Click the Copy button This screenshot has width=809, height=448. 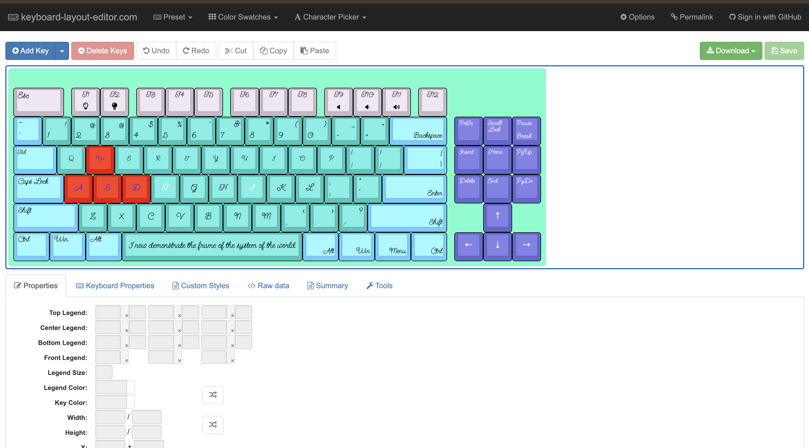[273, 51]
